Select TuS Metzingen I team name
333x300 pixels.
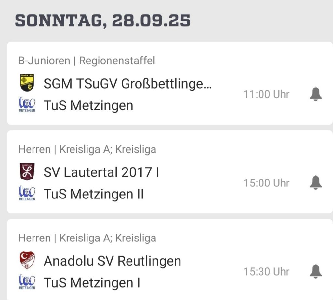tap(92, 282)
